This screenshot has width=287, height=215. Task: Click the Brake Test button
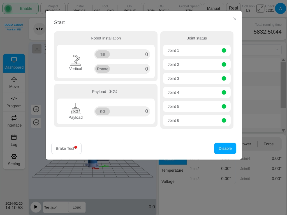[66, 148]
